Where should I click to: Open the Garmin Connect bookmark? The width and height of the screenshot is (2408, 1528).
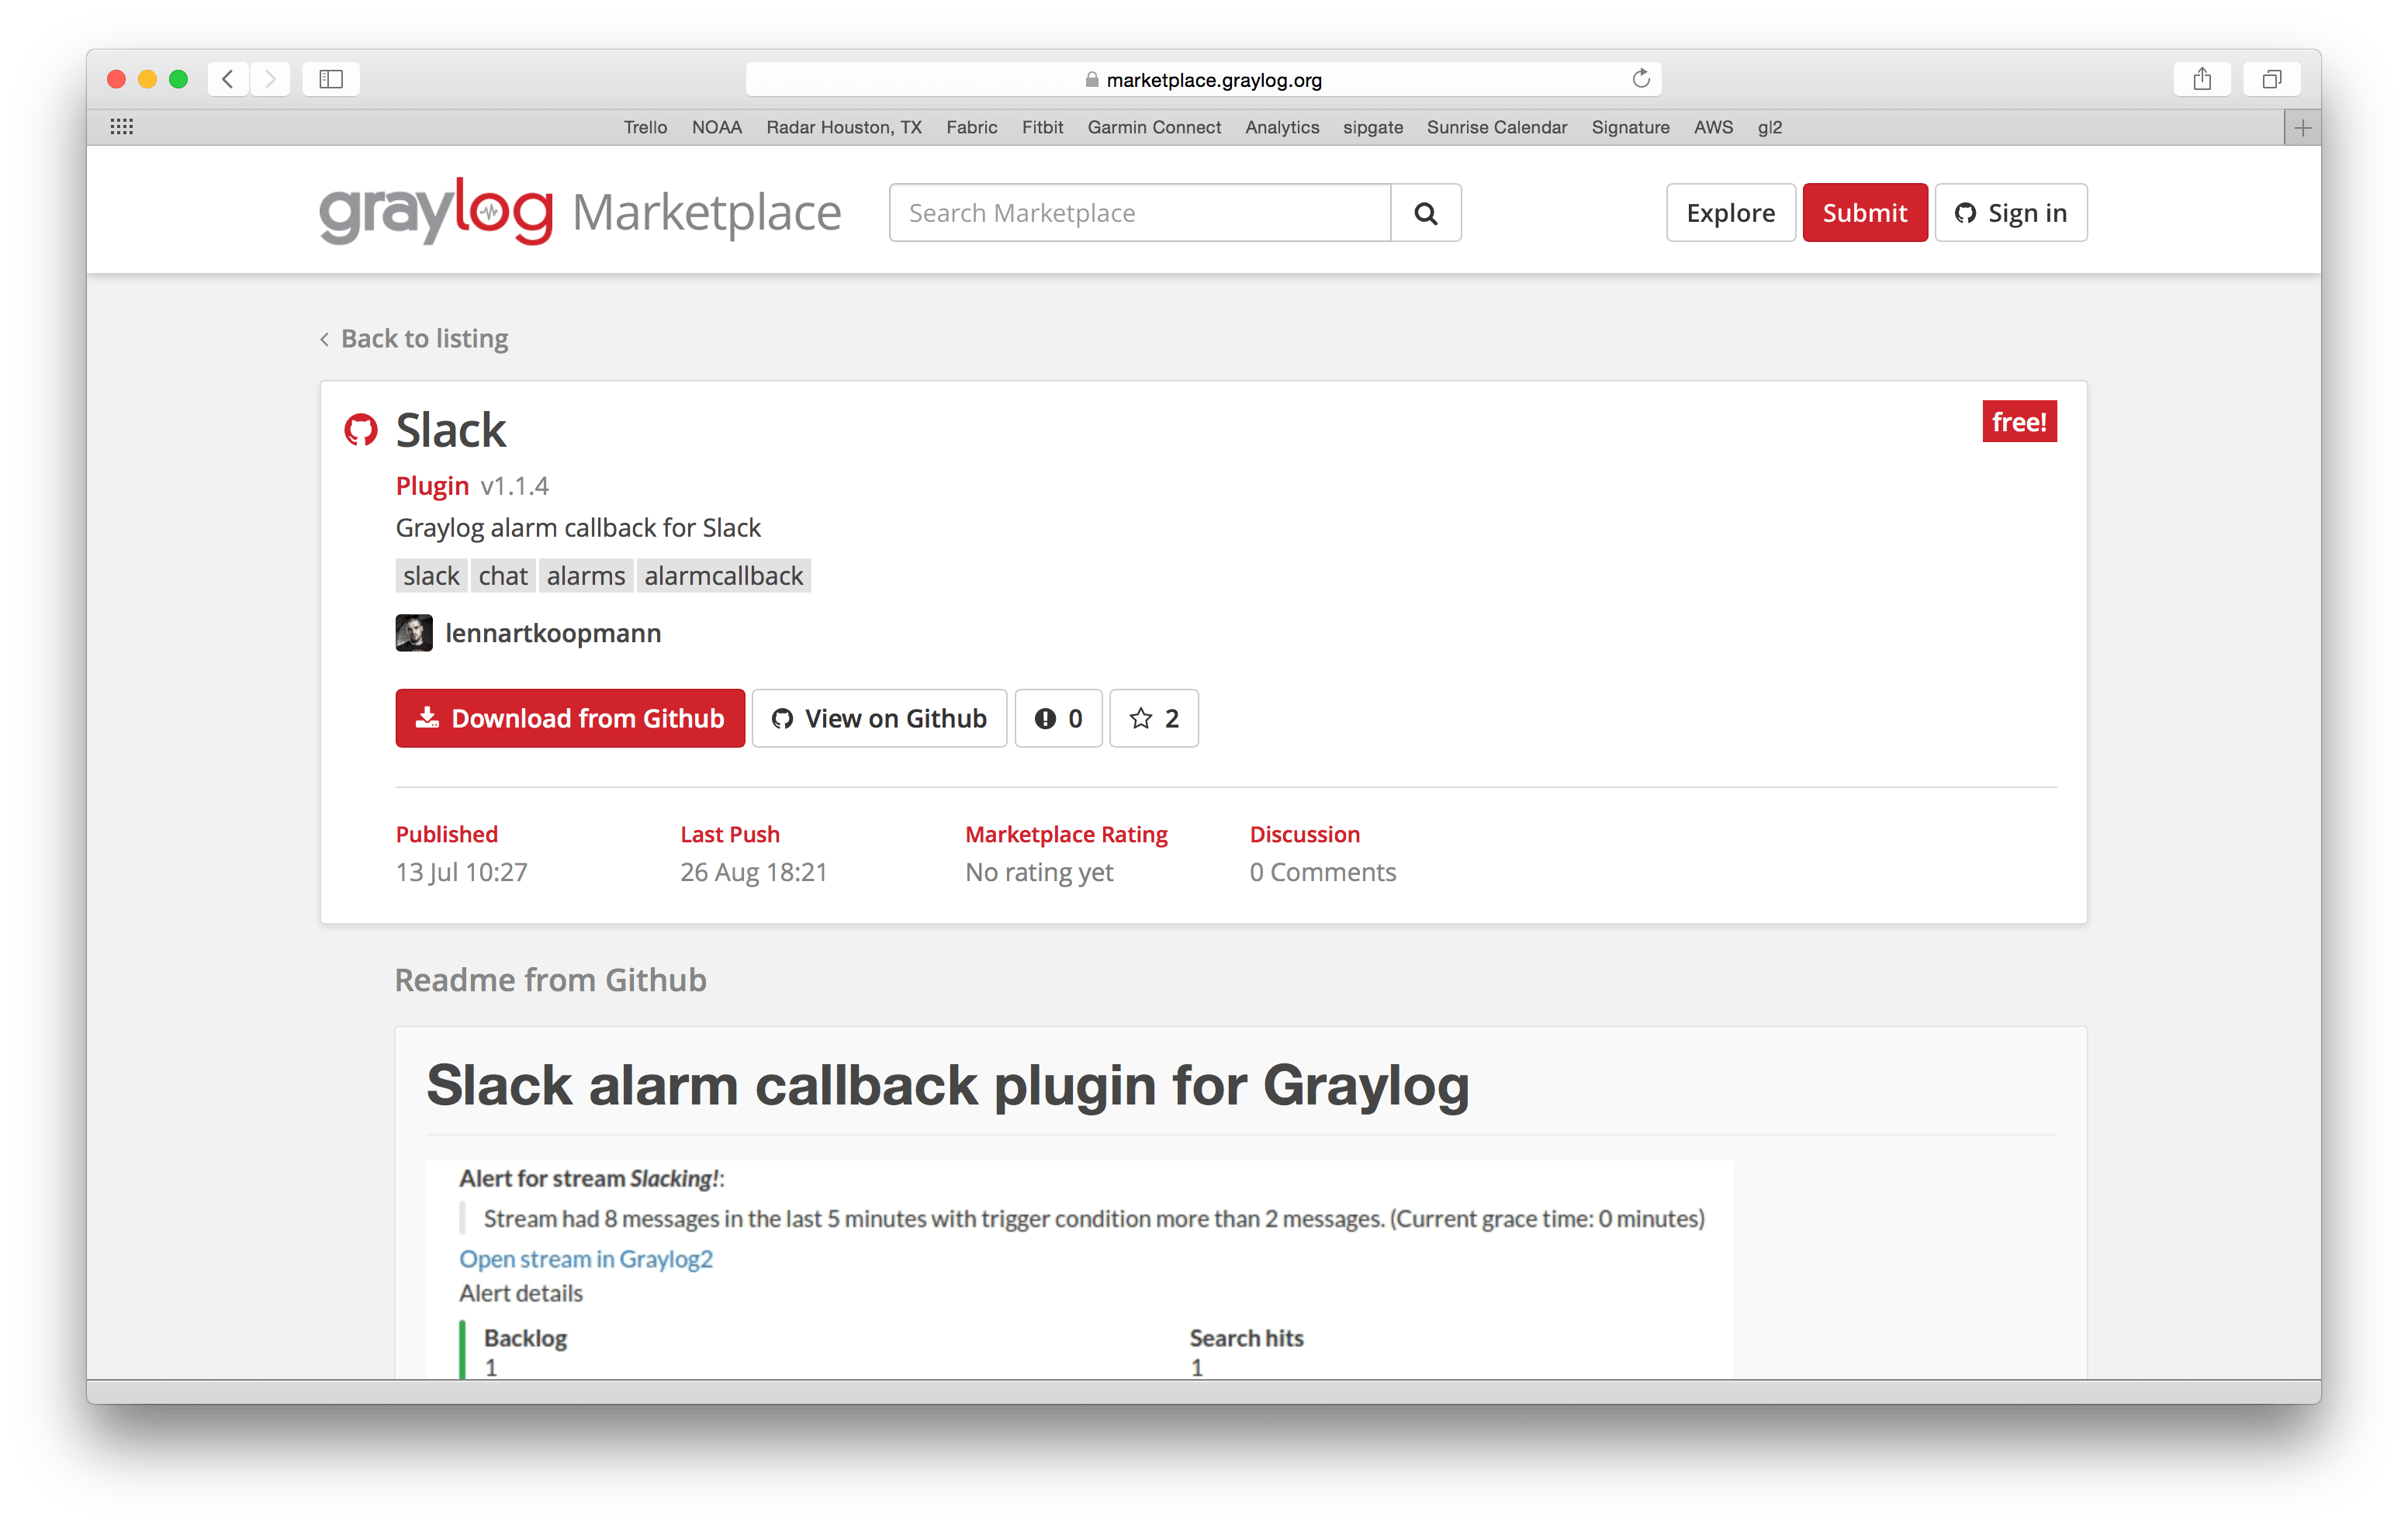(x=1154, y=127)
